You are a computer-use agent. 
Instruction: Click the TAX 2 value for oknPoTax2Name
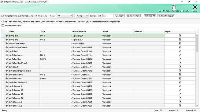click(55, 75)
